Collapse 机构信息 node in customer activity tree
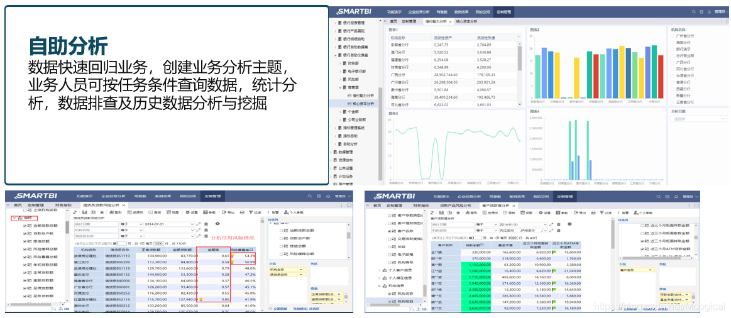Screen dimensions: 731x318 pyautogui.click(x=379, y=286)
